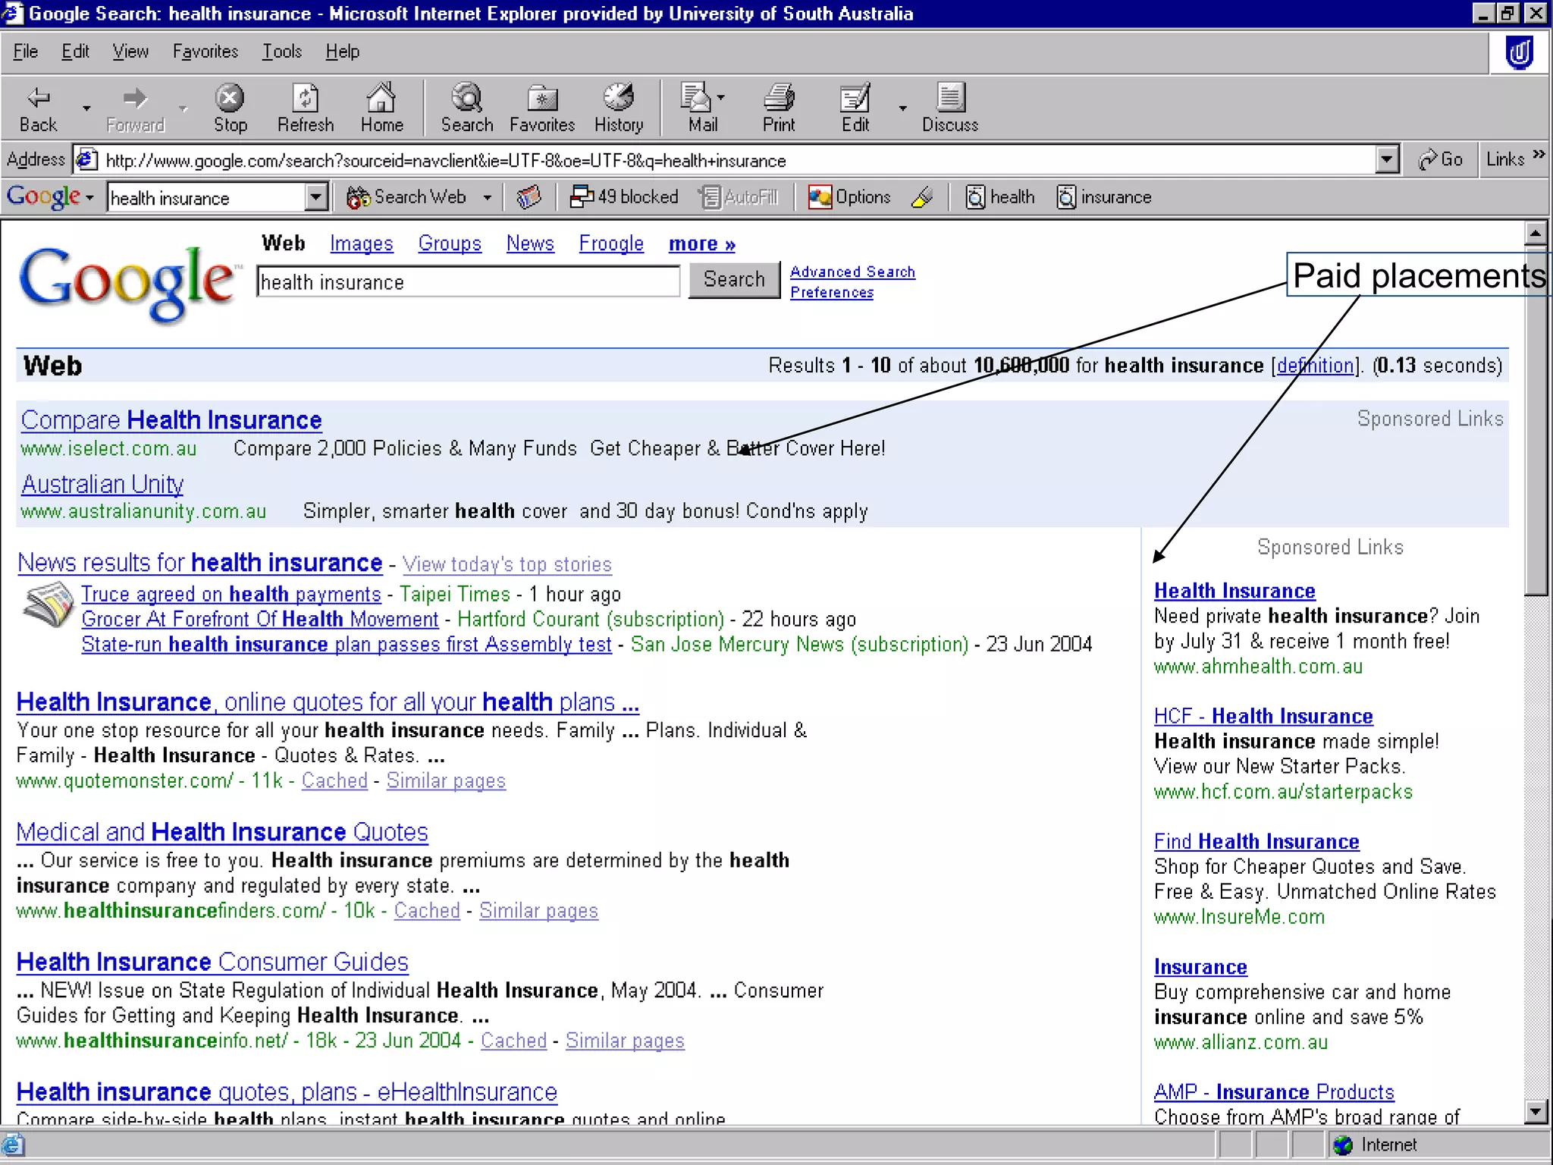This screenshot has height=1165, width=1553.
Task: Expand the address bar dropdown
Action: (1386, 160)
